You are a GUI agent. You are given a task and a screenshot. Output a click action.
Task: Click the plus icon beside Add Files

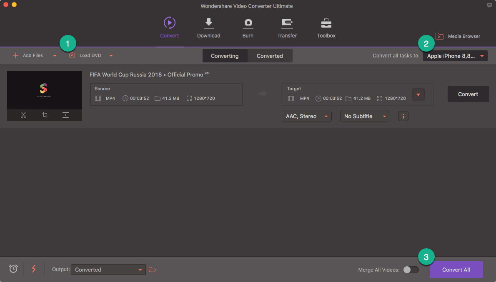pyautogui.click(x=15, y=55)
